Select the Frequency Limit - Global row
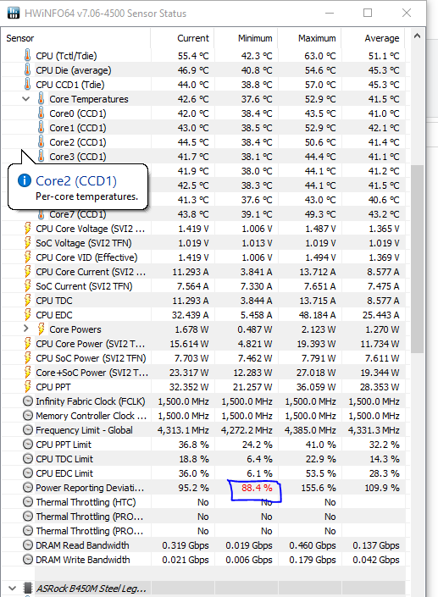The height and width of the screenshot is (597, 438). coord(202,430)
